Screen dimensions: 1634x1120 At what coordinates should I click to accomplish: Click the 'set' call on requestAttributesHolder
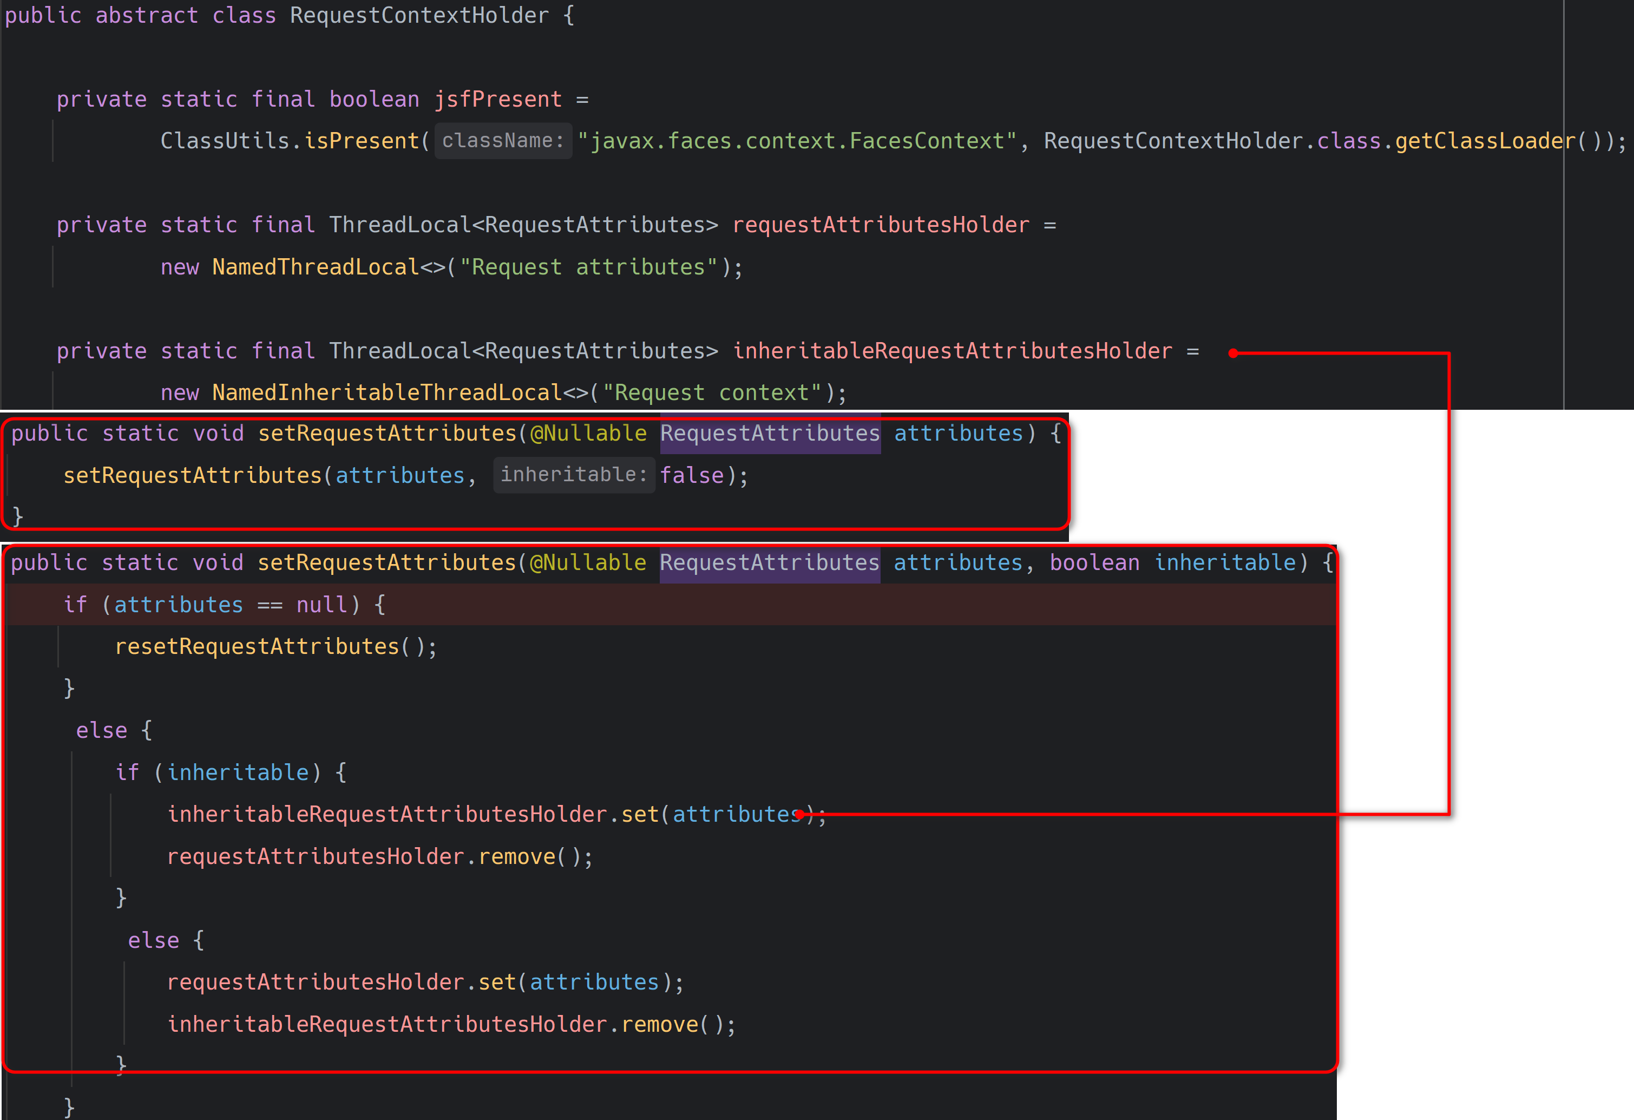coord(497,982)
